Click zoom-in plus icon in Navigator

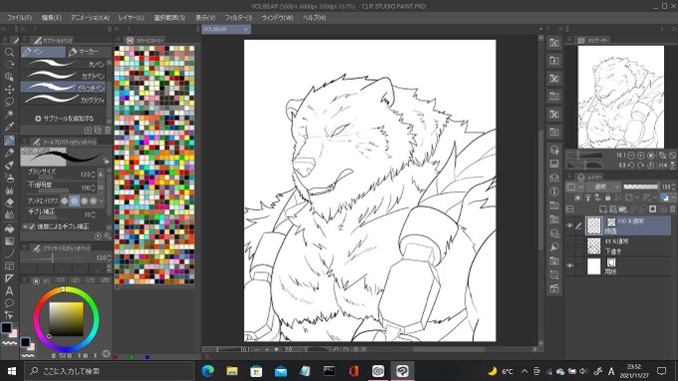(x=641, y=156)
